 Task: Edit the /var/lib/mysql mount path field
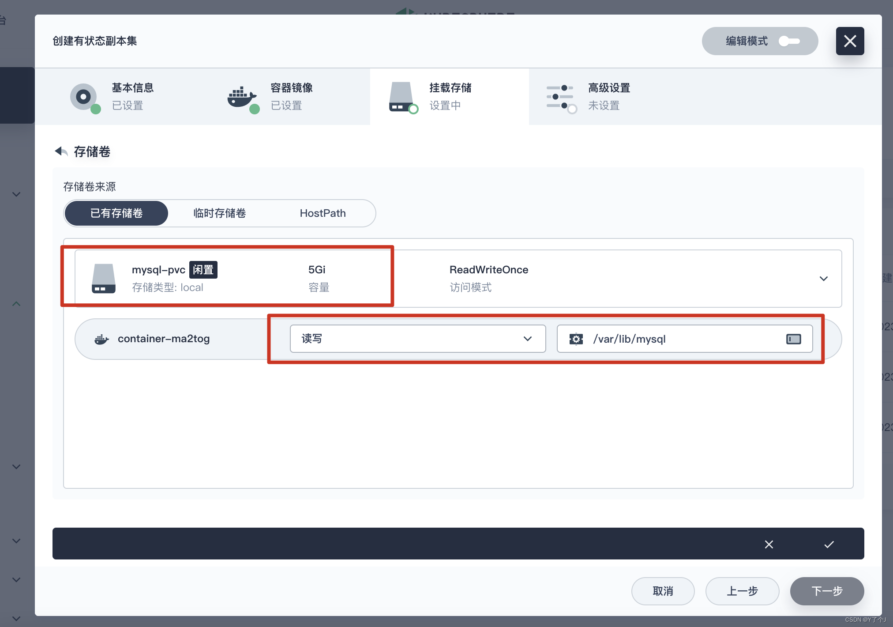[685, 339]
